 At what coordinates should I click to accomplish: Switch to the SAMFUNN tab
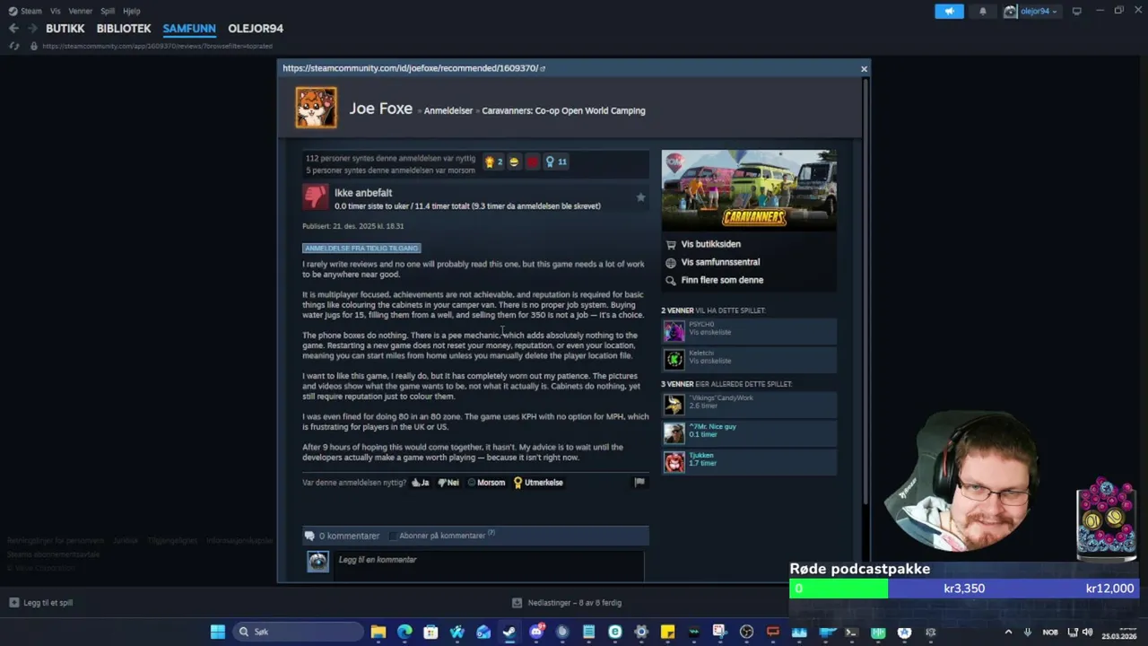pos(189,29)
